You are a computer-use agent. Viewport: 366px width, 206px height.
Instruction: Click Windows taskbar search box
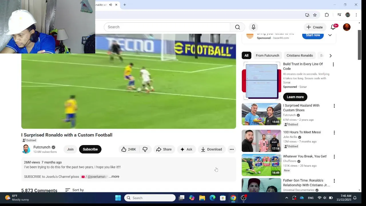point(150,198)
